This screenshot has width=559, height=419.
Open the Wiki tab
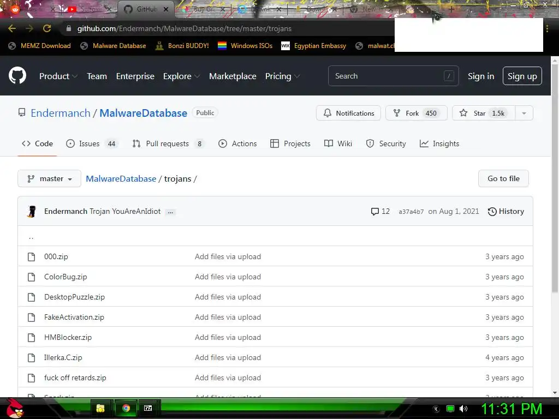point(338,143)
